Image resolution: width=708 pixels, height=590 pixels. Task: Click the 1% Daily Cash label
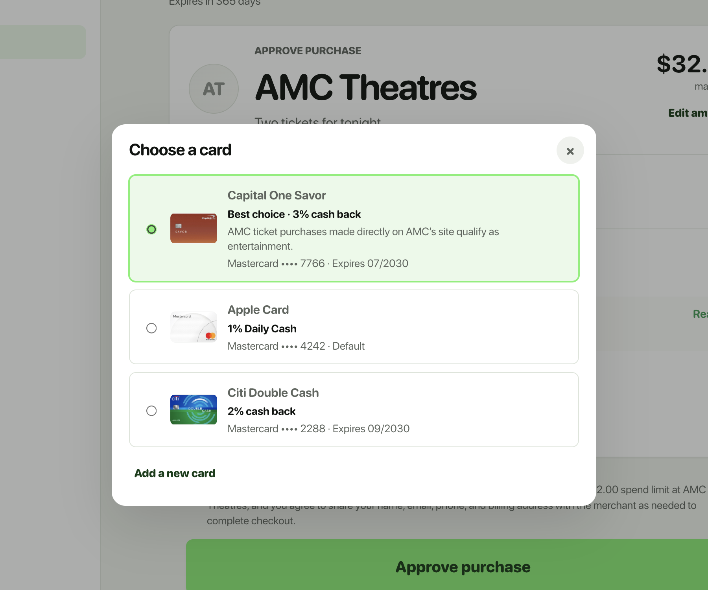pos(262,329)
